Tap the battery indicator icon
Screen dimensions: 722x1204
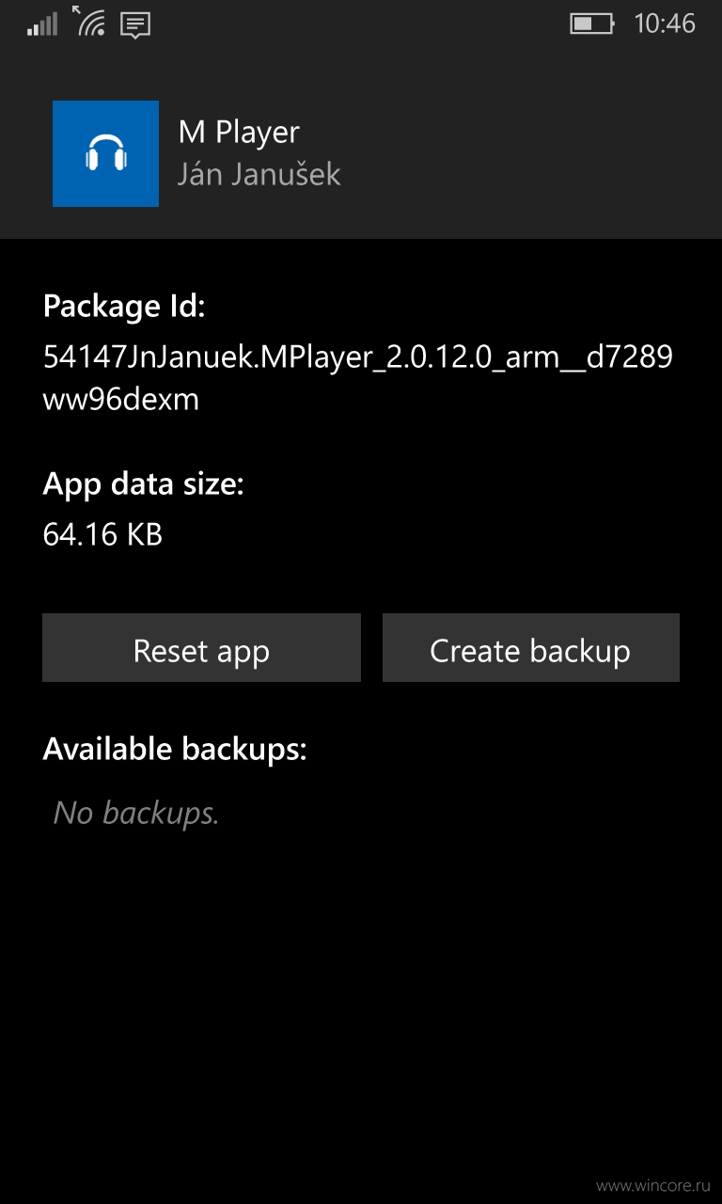tap(592, 24)
